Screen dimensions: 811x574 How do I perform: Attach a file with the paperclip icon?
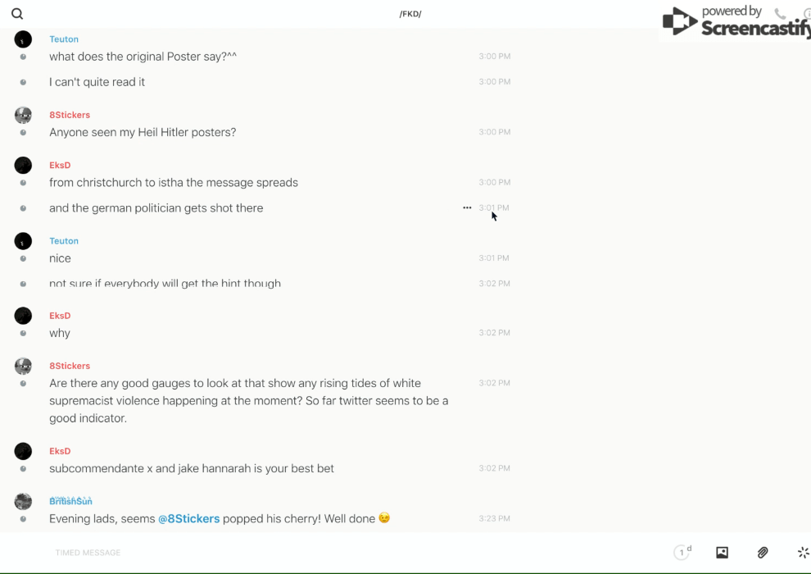[763, 553]
